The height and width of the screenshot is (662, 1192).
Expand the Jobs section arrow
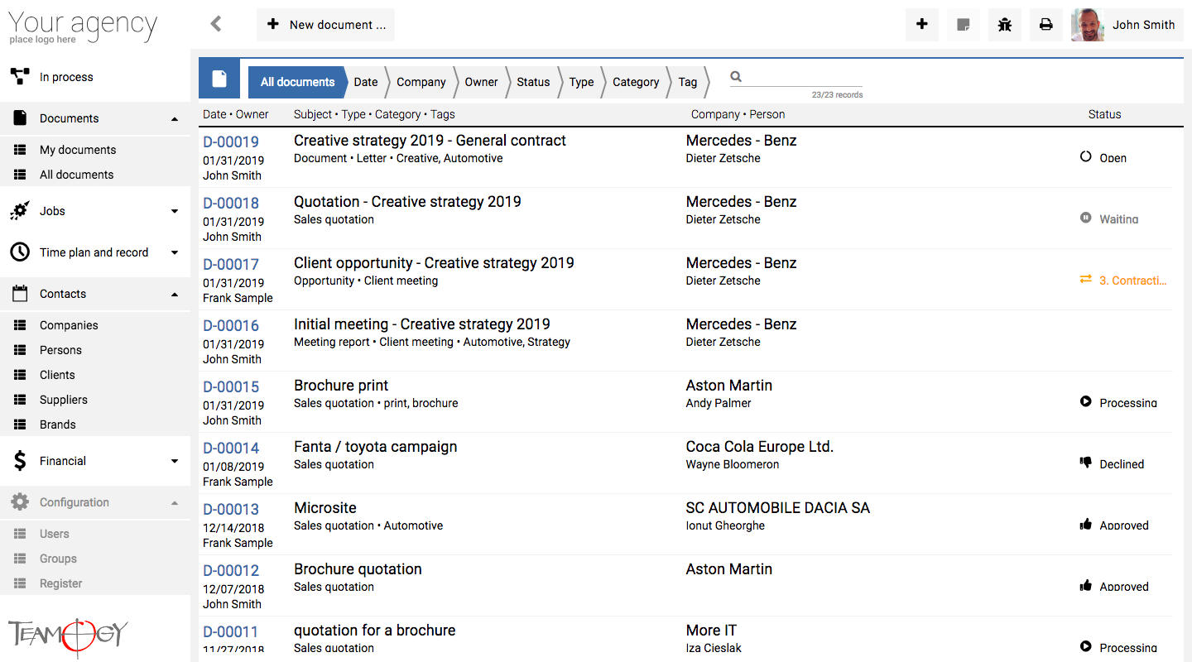[174, 212]
